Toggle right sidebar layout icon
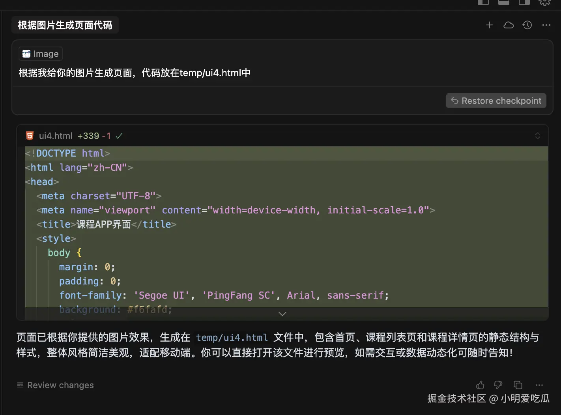Image resolution: width=561 pixels, height=415 pixels. tap(524, 2)
